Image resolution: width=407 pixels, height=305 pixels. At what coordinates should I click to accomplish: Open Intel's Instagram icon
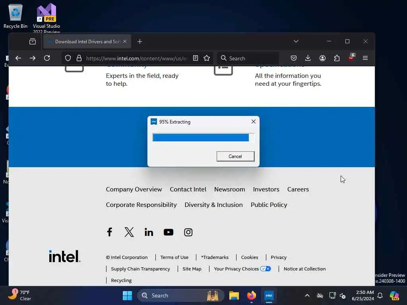coord(188,232)
